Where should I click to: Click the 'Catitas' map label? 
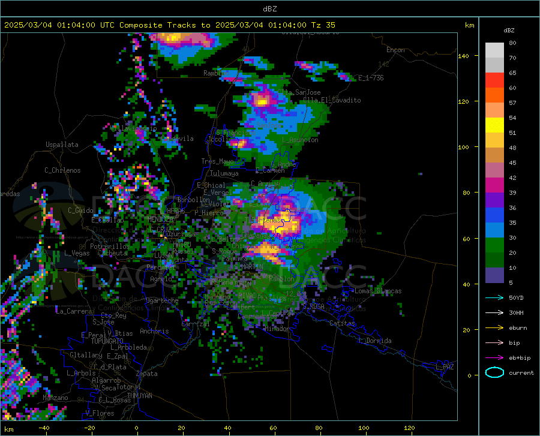point(342,323)
